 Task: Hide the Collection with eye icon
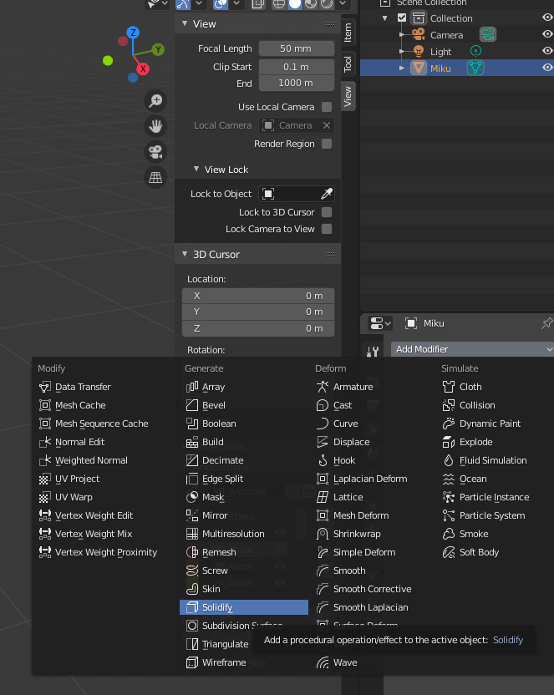click(547, 18)
